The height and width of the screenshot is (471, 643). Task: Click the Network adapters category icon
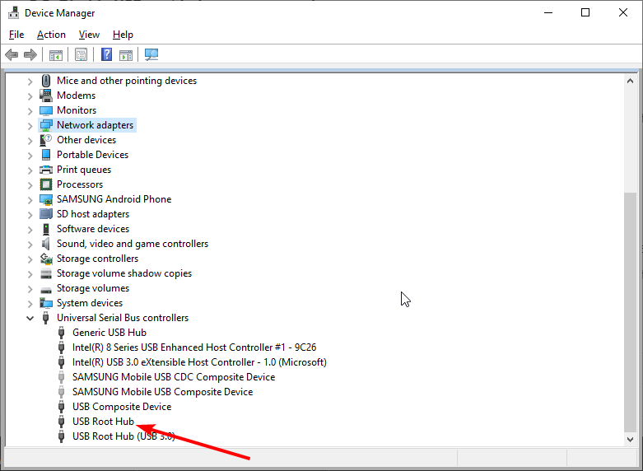pos(46,125)
